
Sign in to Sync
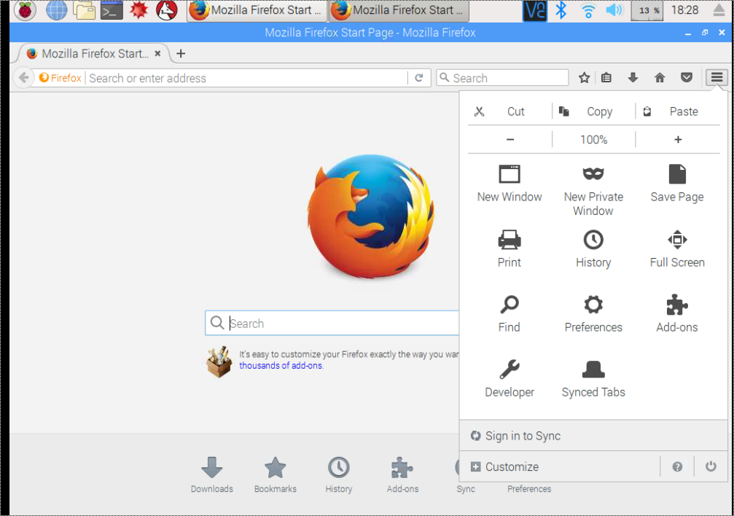coord(523,436)
